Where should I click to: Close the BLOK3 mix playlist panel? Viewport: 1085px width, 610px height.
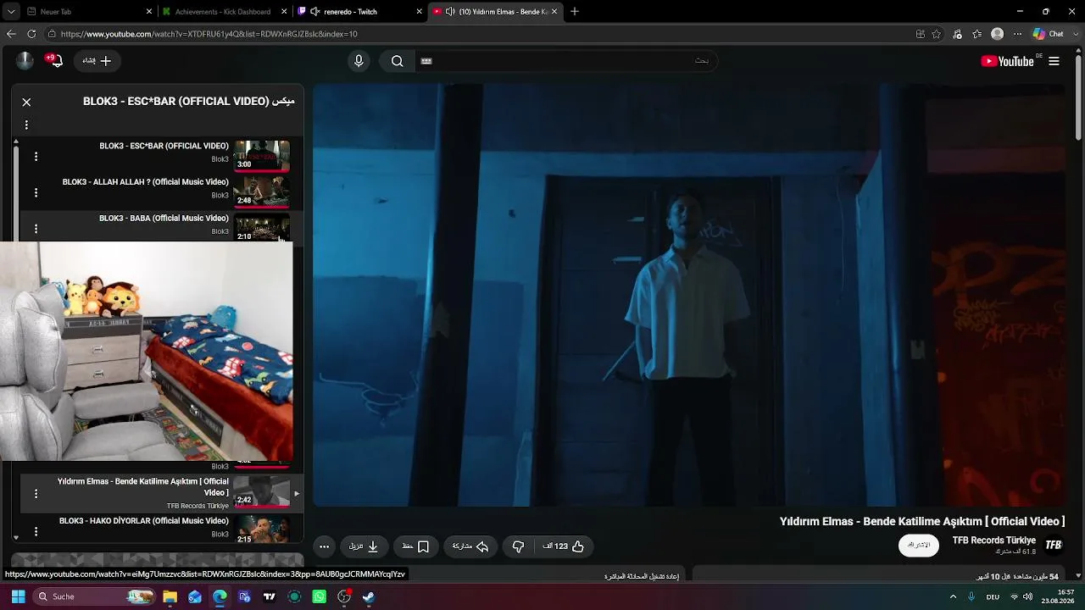[x=26, y=102]
